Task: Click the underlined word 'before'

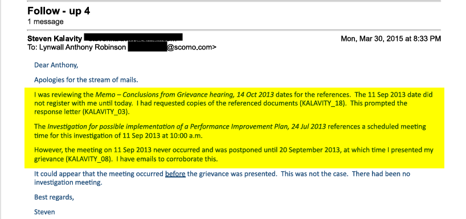Action: click(175, 174)
